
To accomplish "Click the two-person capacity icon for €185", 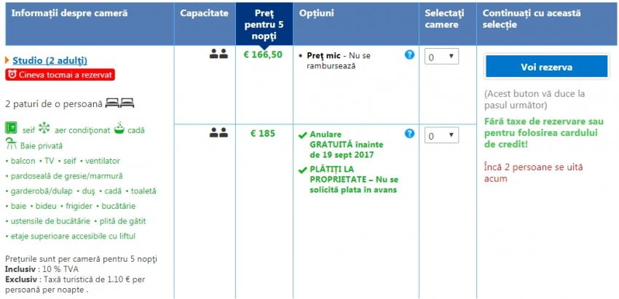I will (x=218, y=133).
